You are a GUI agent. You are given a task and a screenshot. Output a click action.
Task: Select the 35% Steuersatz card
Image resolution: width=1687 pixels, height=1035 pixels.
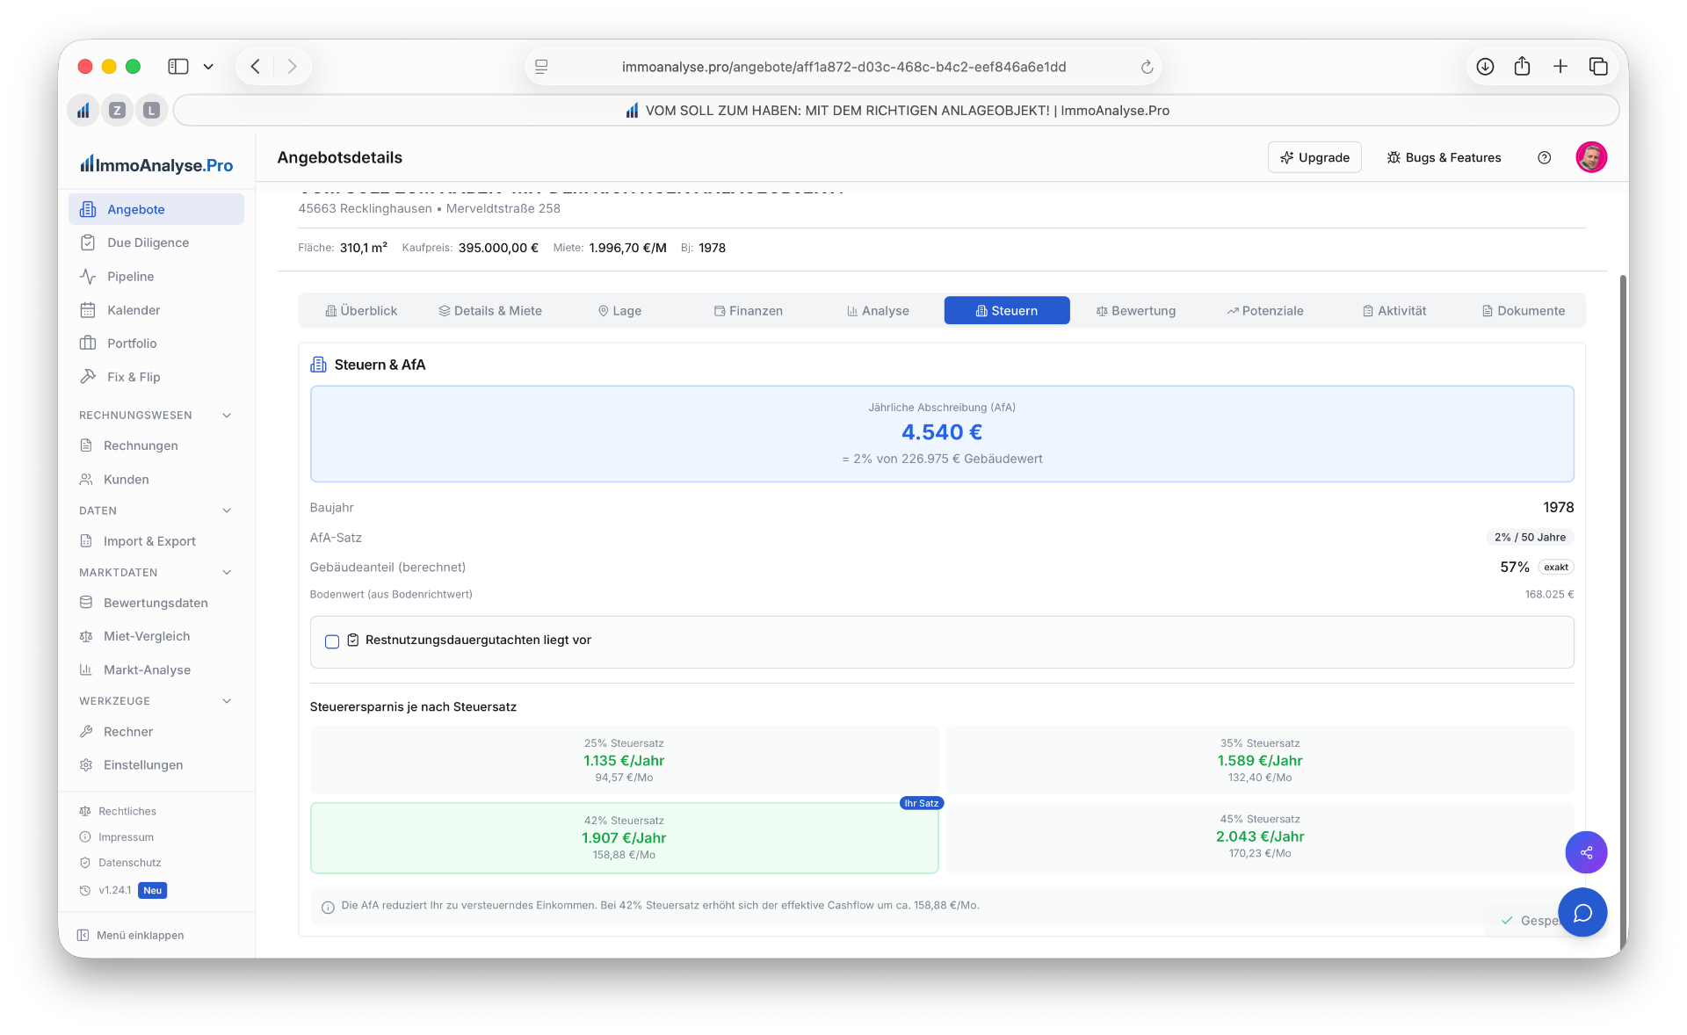(1259, 760)
